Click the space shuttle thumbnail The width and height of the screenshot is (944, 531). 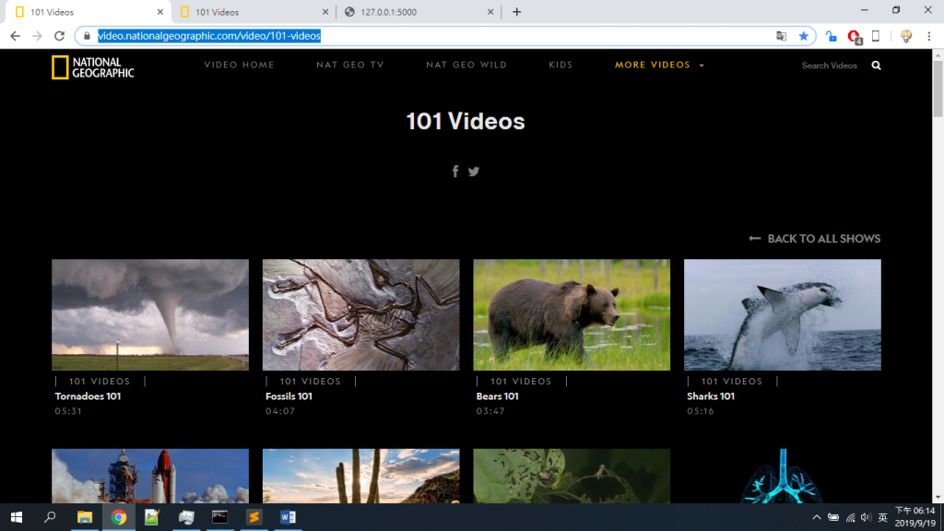(150, 476)
